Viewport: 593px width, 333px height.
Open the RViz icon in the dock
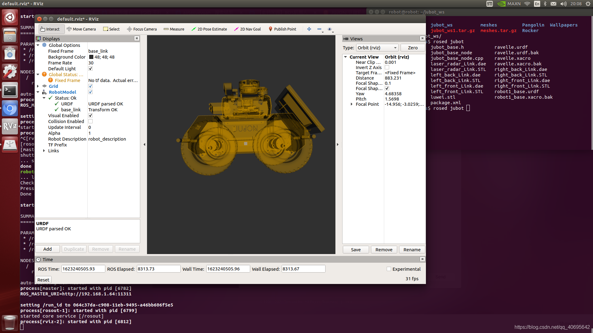pyautogui.click(x=10, y=126)
